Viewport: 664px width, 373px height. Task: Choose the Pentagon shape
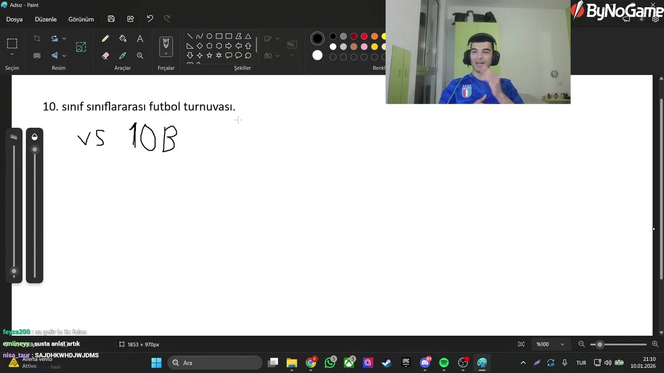(x=209, y=46)
